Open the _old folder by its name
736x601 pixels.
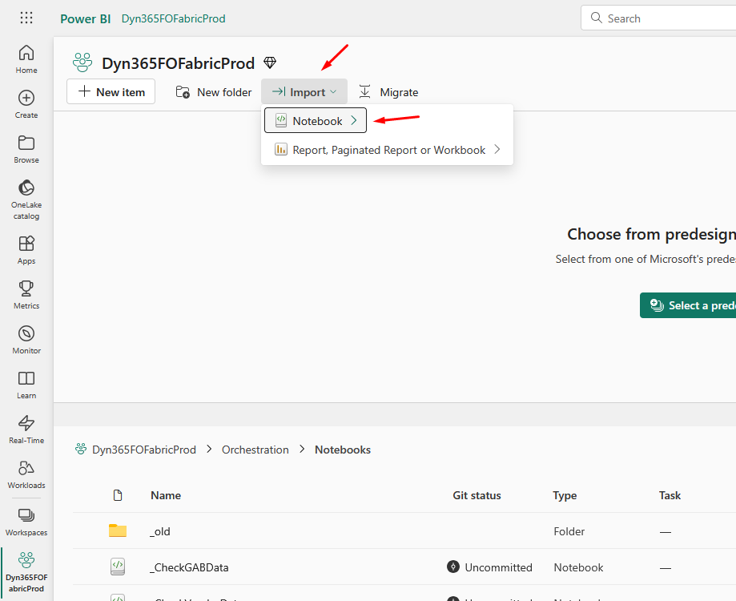coord(160,531)
